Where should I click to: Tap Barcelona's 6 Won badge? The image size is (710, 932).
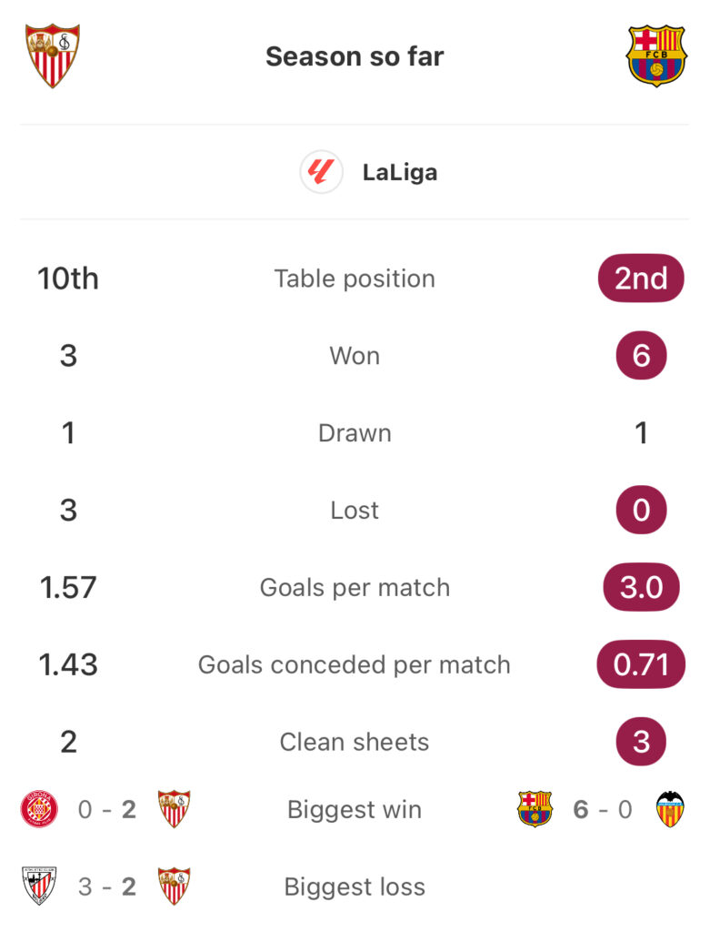641,356
